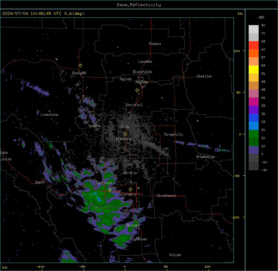This screenshot has height=271, width=278.
Task: Click the white caret marker west of Lacombe
Action: (x=128, y=64)
